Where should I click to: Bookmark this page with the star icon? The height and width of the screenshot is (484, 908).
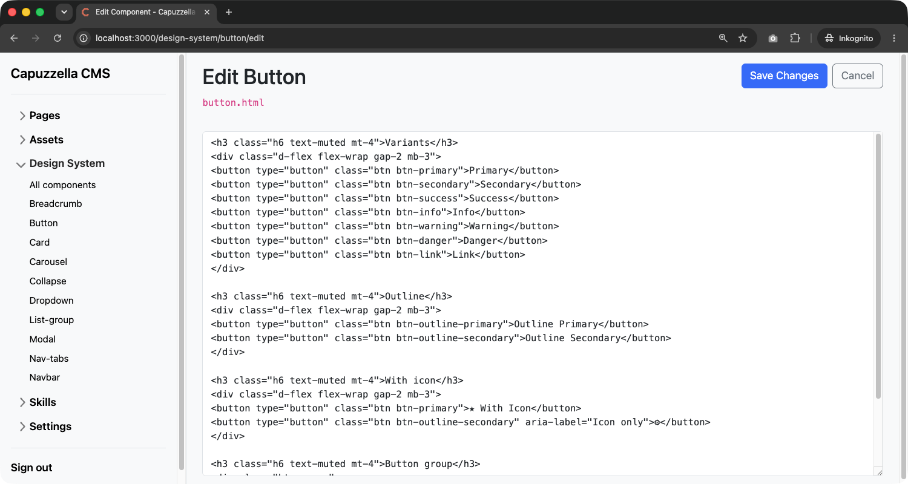click(743, 38)
